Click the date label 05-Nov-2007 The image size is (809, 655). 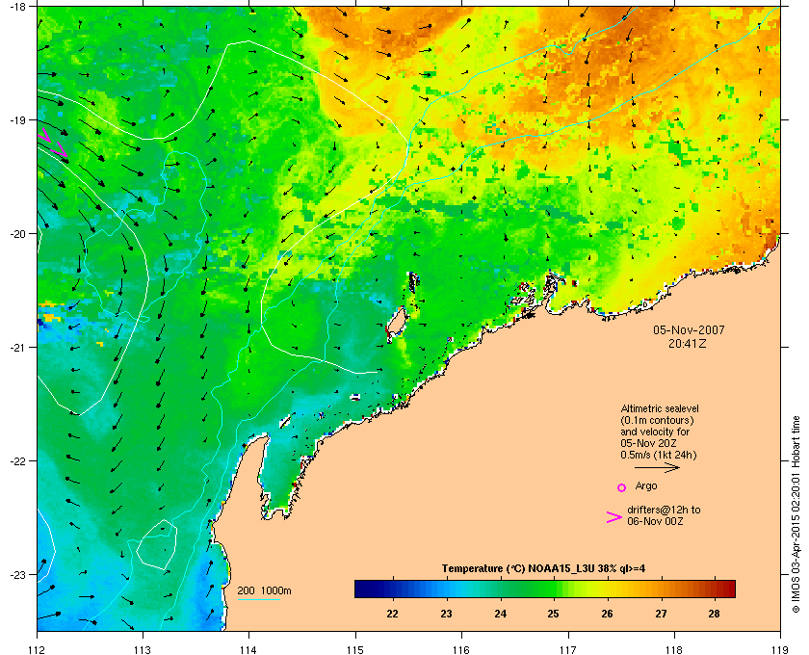689,329
